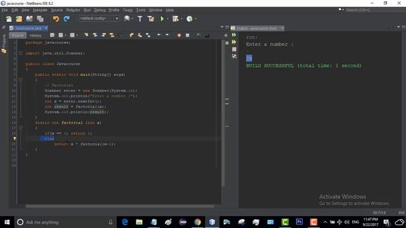Click the New Project toolbar icon
Image resolution: width=406 pixels, height=228 pixels.
pyautogui.click(x=19, y=19)
